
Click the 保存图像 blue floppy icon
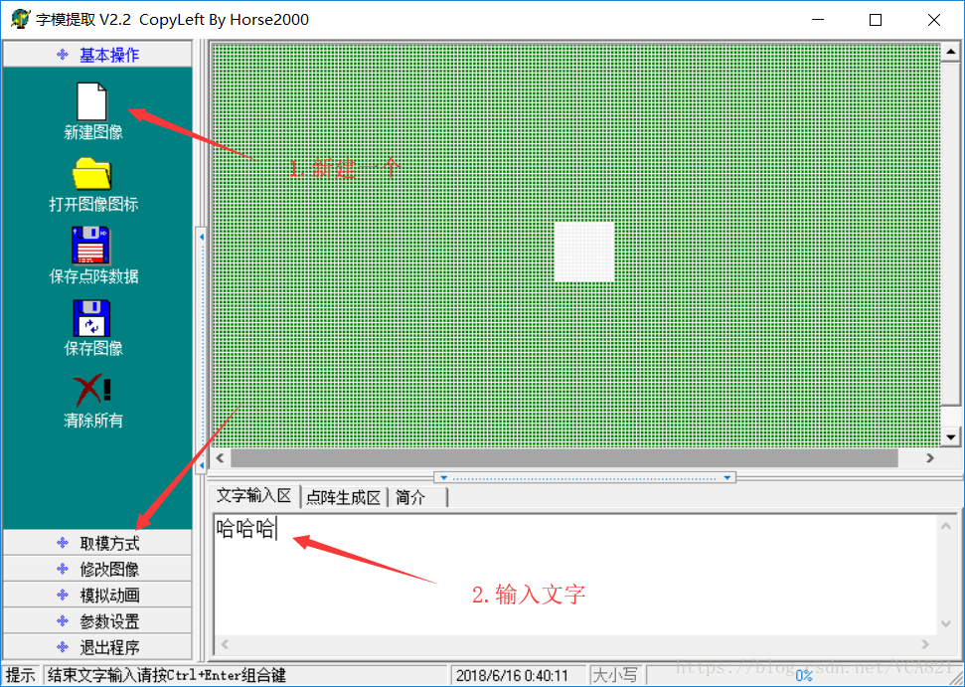[x=91, y=317]
